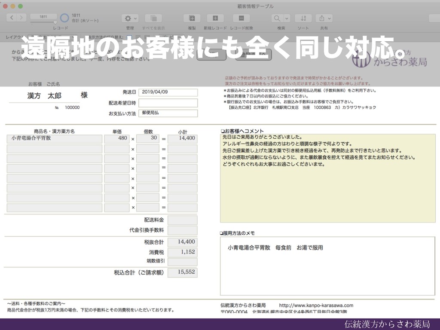440x330 pixels.
Task: Click the 複製 duplicate record icon
Action: click(192, 18)
